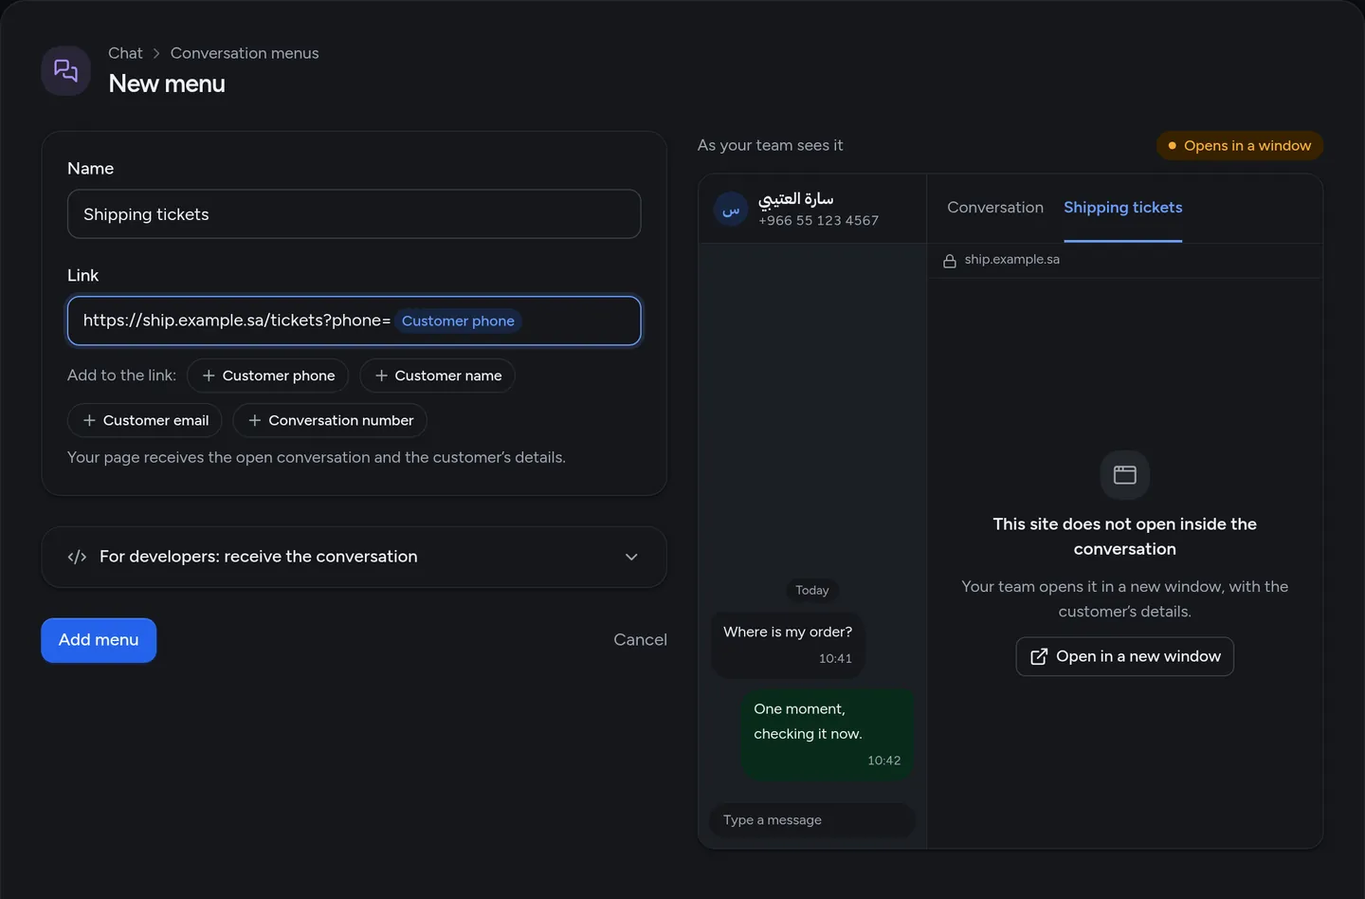
Task: Click the Today date label
Action: click(x=812, y=591)
